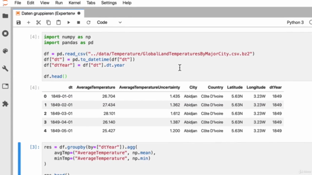This screenshot has width=312, height=175.
Task: Open the Extension Manager puzzle icon
Action: [x=5, y=104]
